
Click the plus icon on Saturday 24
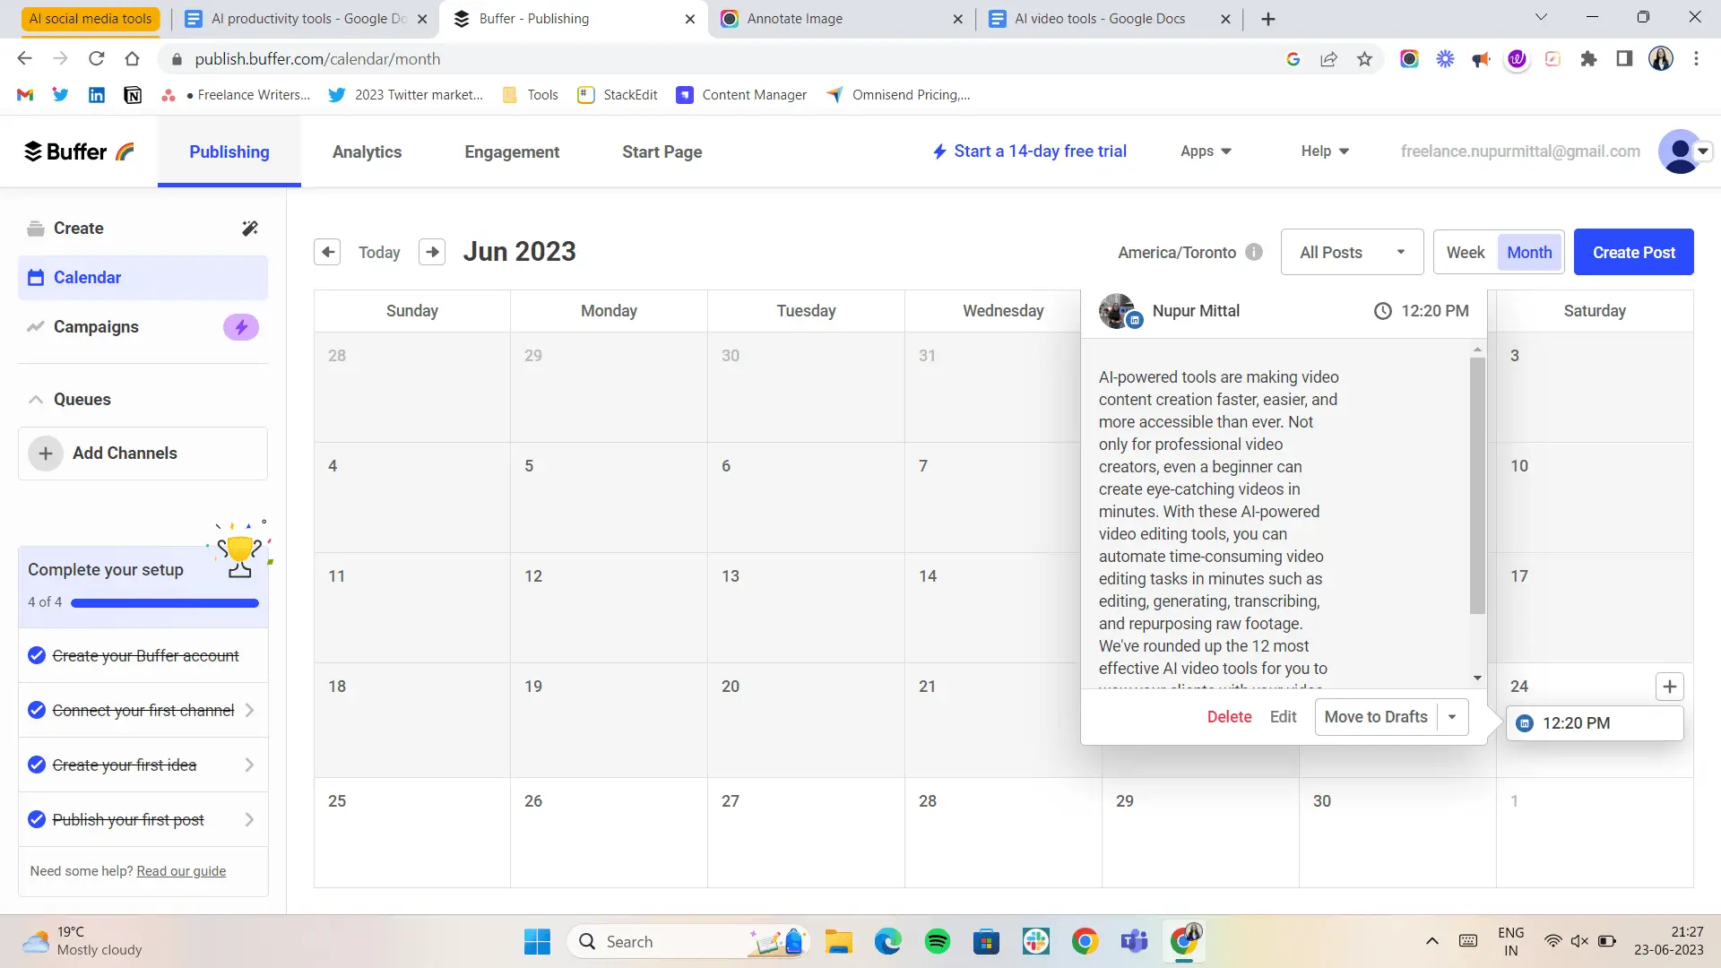click(x=1669, y=687)
